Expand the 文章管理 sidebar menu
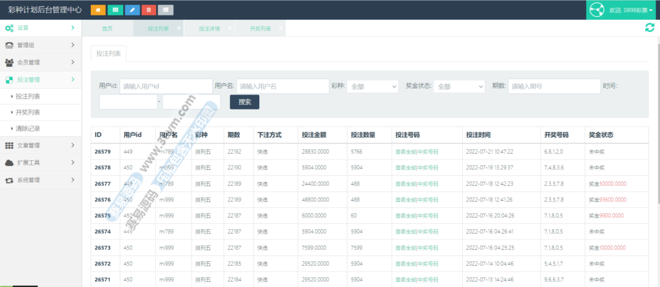Image resolution: width=660 pixels, height=287 pixels. click(x=40, y=145)
